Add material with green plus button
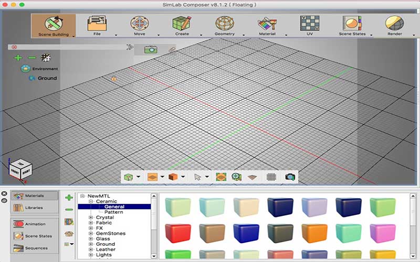This screenshot has width=420, height=262. [69, 198]
